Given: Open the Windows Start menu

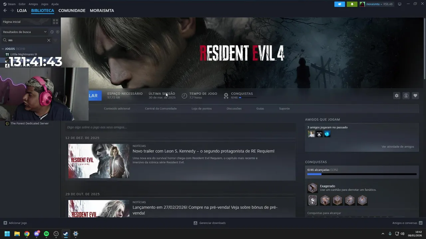Looking at the screenshot, I should [7, 234].
